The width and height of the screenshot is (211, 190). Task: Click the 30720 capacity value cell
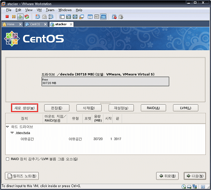(98, 139)
